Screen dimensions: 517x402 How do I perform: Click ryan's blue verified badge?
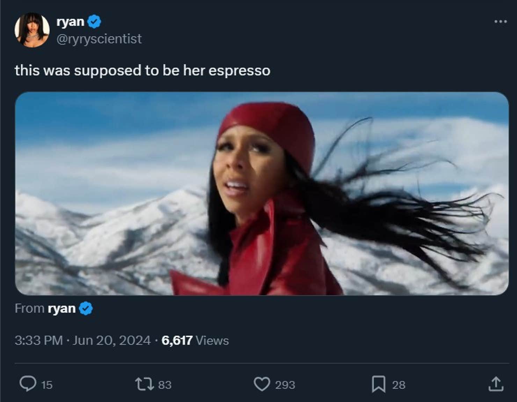94,21
